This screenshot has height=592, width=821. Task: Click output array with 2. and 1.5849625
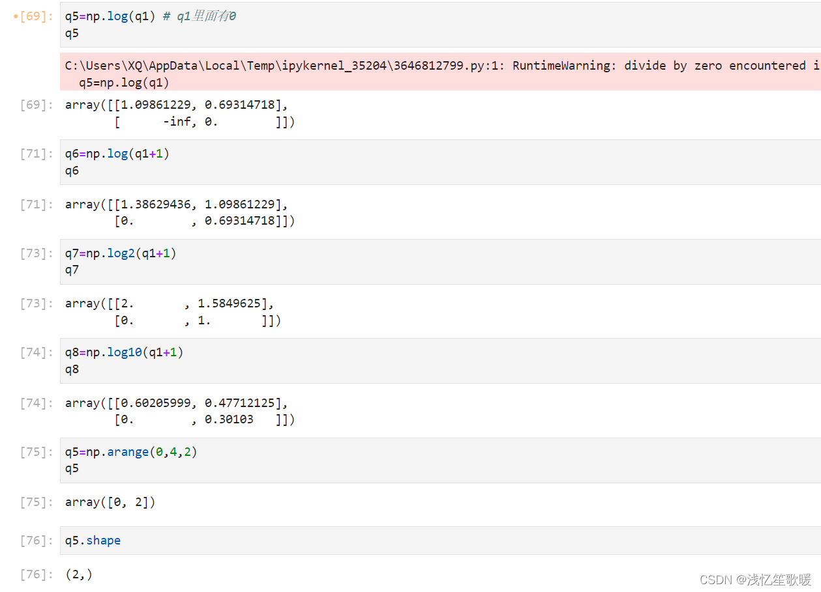pyautogui.click(x=173, y=312)
